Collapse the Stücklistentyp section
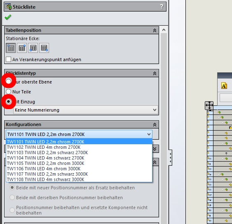 (155, 73)
